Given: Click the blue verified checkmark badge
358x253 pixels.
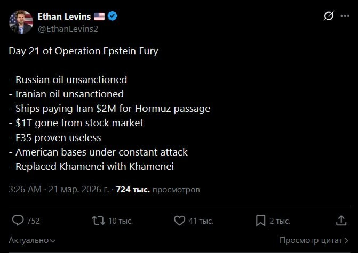Looking at the screenshot, I should pos(113,16).
